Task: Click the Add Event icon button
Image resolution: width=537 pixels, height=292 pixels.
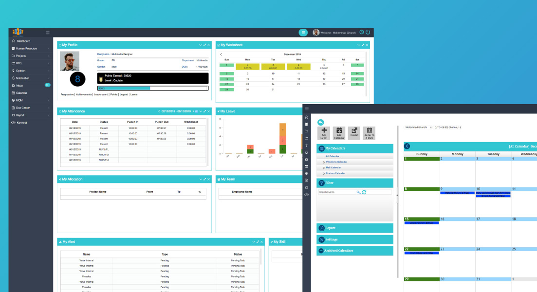Action: pyautogui.click(x=324, y=130)
